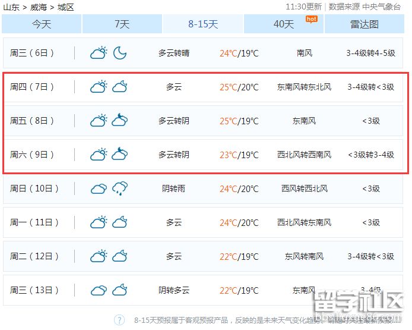412x330 pixels.
Task: Switch to the 今天 forecast tab
Action: [x=42, y=24]
